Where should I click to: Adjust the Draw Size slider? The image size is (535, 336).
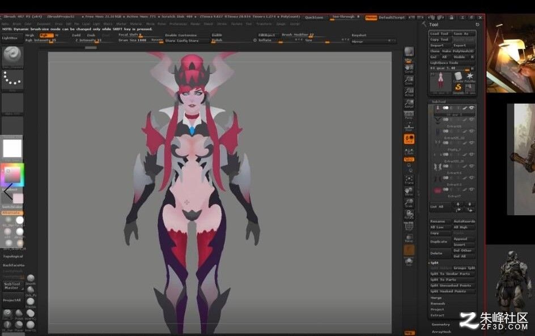point(141,40)
